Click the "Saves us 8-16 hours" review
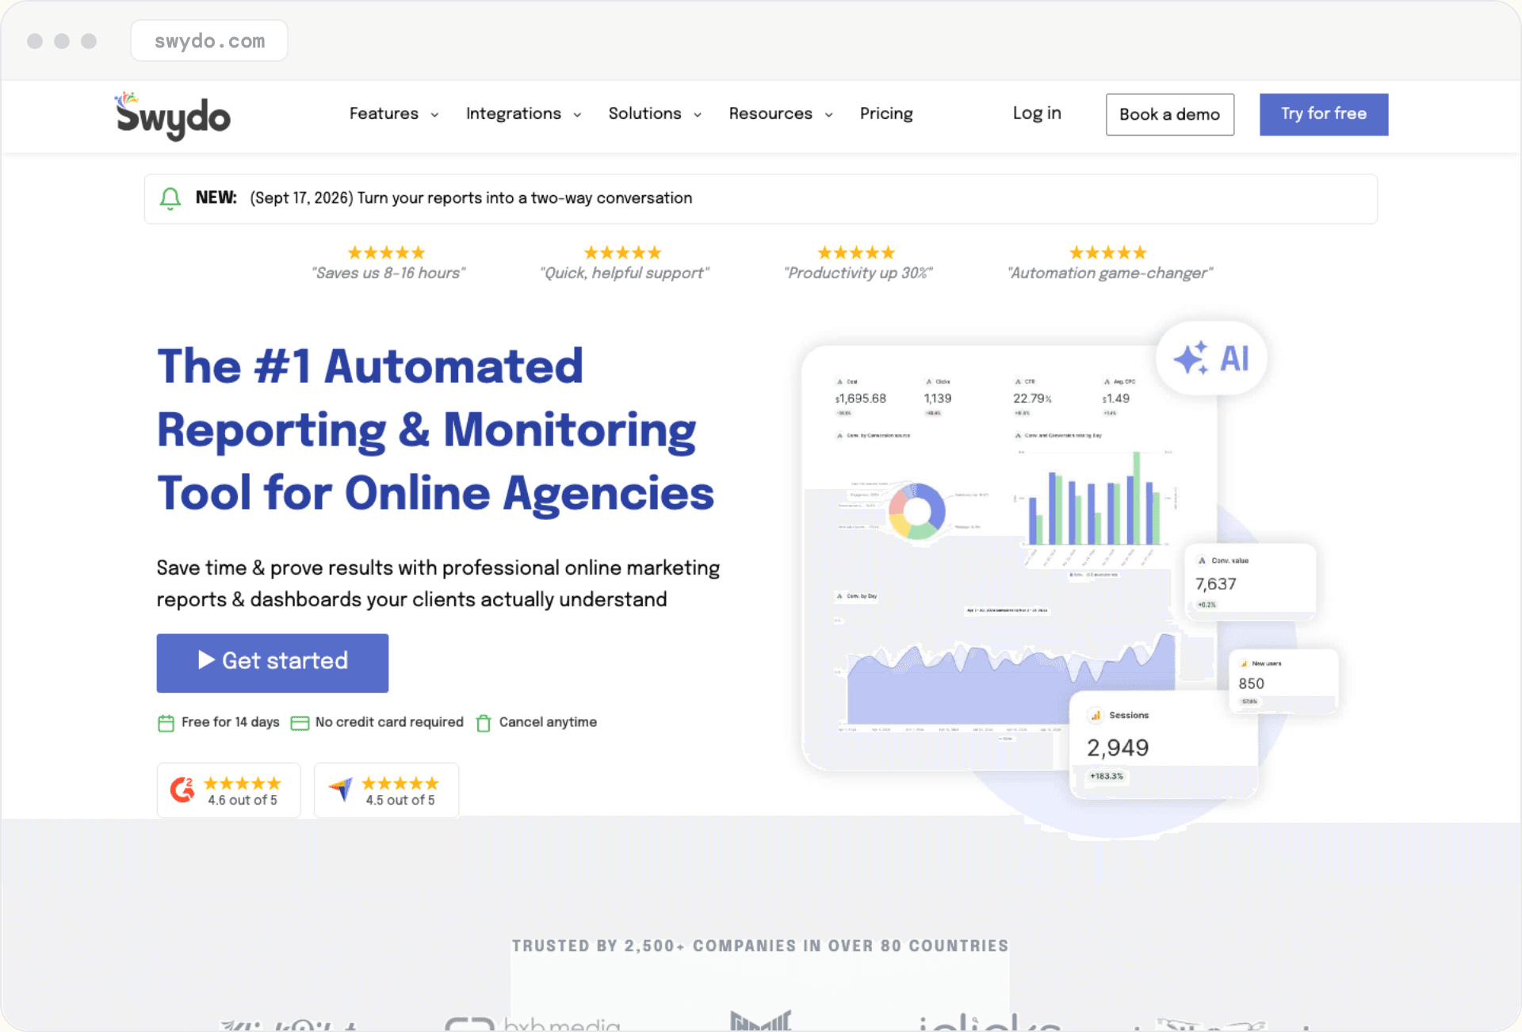1522x1032 pixels. (x=388, y=263)
